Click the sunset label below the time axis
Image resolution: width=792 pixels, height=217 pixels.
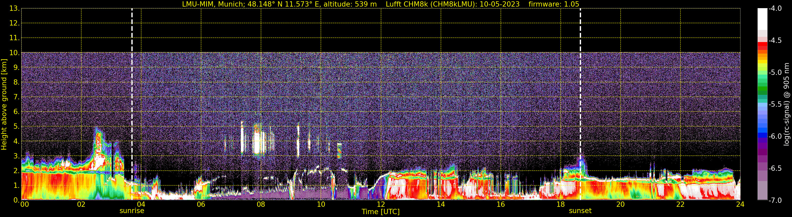pos(580,211)
